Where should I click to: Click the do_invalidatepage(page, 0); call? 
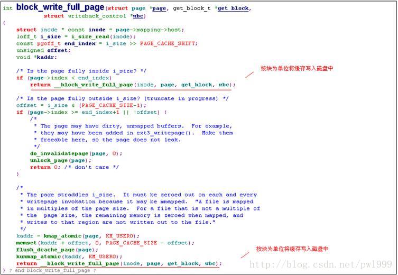pyautogui.click(x=76, y=153)
